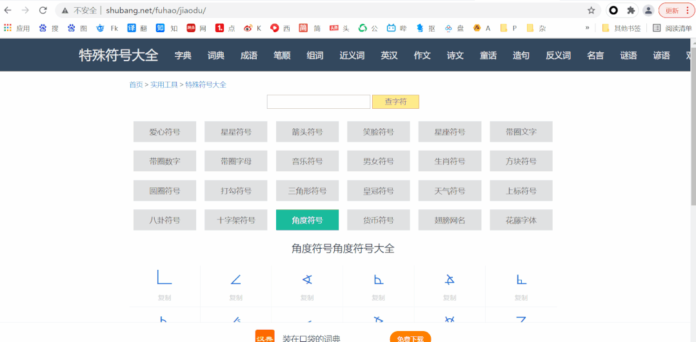Select the highlighted 角度符号 category
Image resolution: width=696 pixels, height=342 pixels.
[307, 220]
